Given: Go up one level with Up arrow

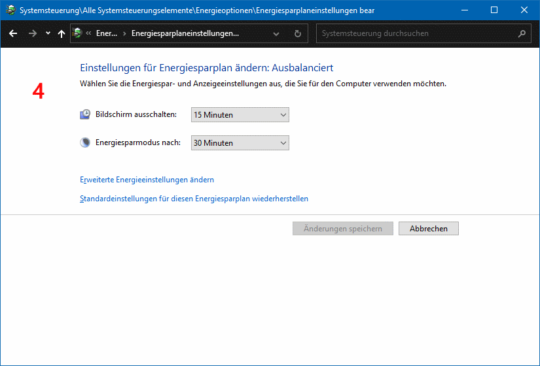Looking at the screenshot, I should pyautogui.click(x=62, y=33).
